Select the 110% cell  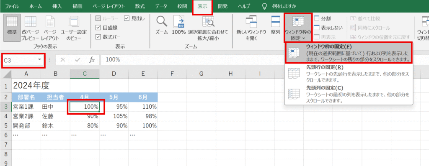click(143, 107)
